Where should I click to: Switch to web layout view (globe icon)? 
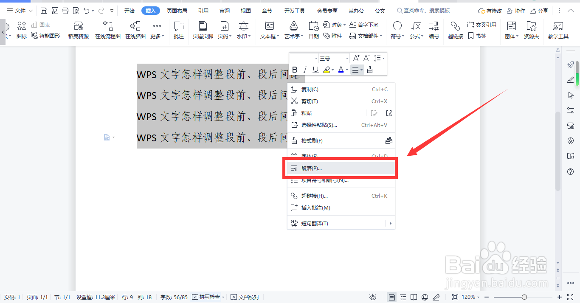(425, 297)
